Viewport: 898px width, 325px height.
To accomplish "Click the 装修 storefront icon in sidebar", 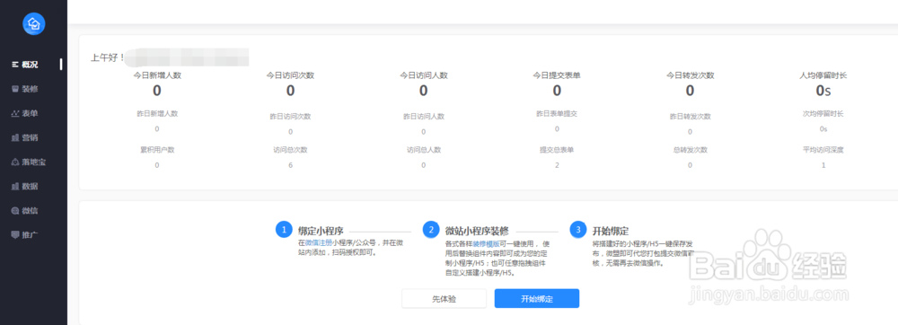I will [x=15, y=89].
